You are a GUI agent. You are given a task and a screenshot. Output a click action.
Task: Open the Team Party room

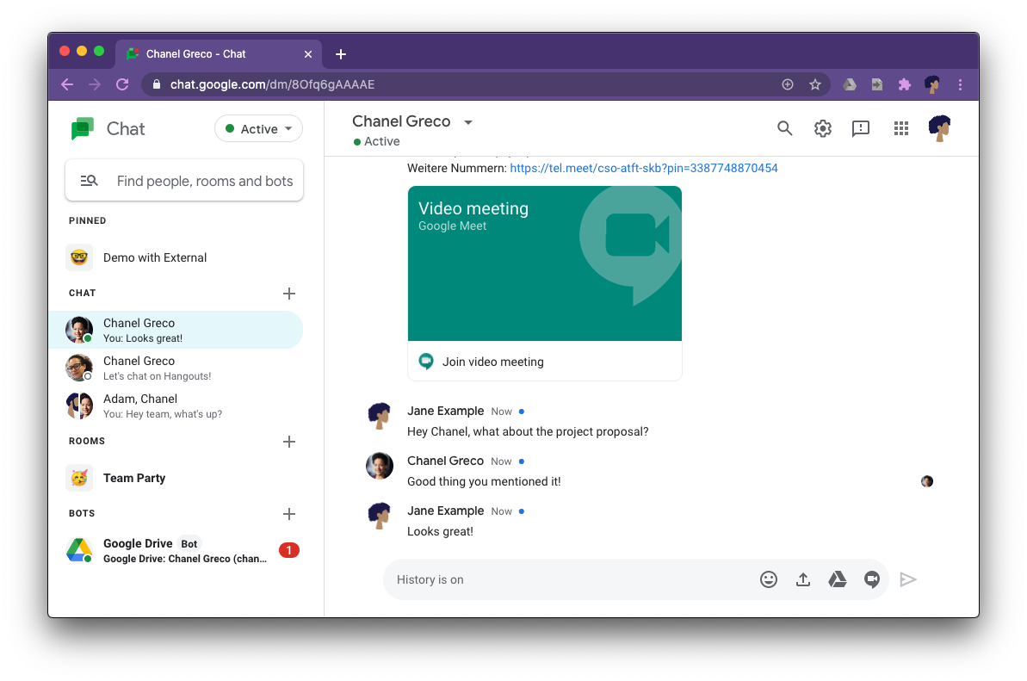pos(133,478)
